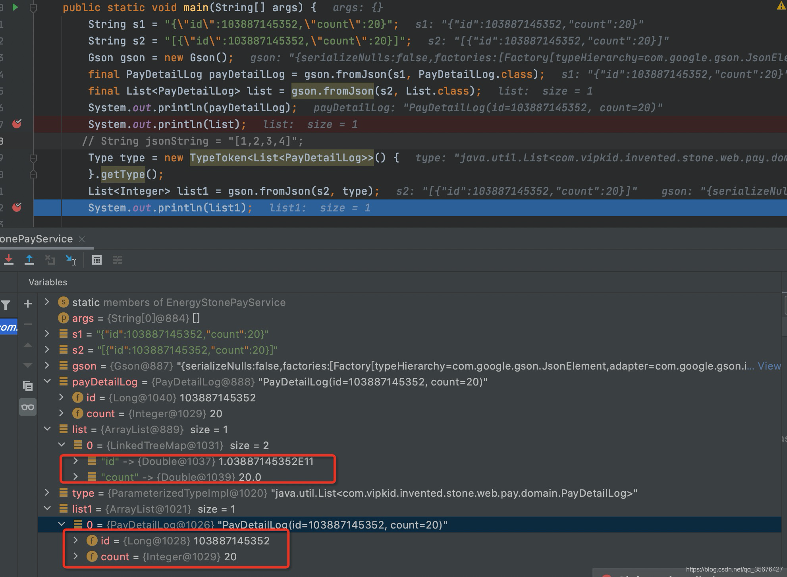Click the layout settings icon in the debug toolbar
787x577 pixels.
coord(118,260)
